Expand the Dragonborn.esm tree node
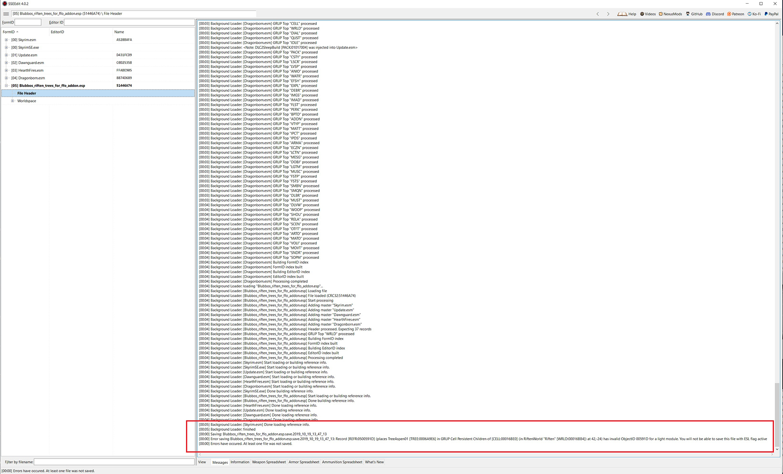Image resolution: width=783 pixels, height=474 pixels. click(6, 78)
